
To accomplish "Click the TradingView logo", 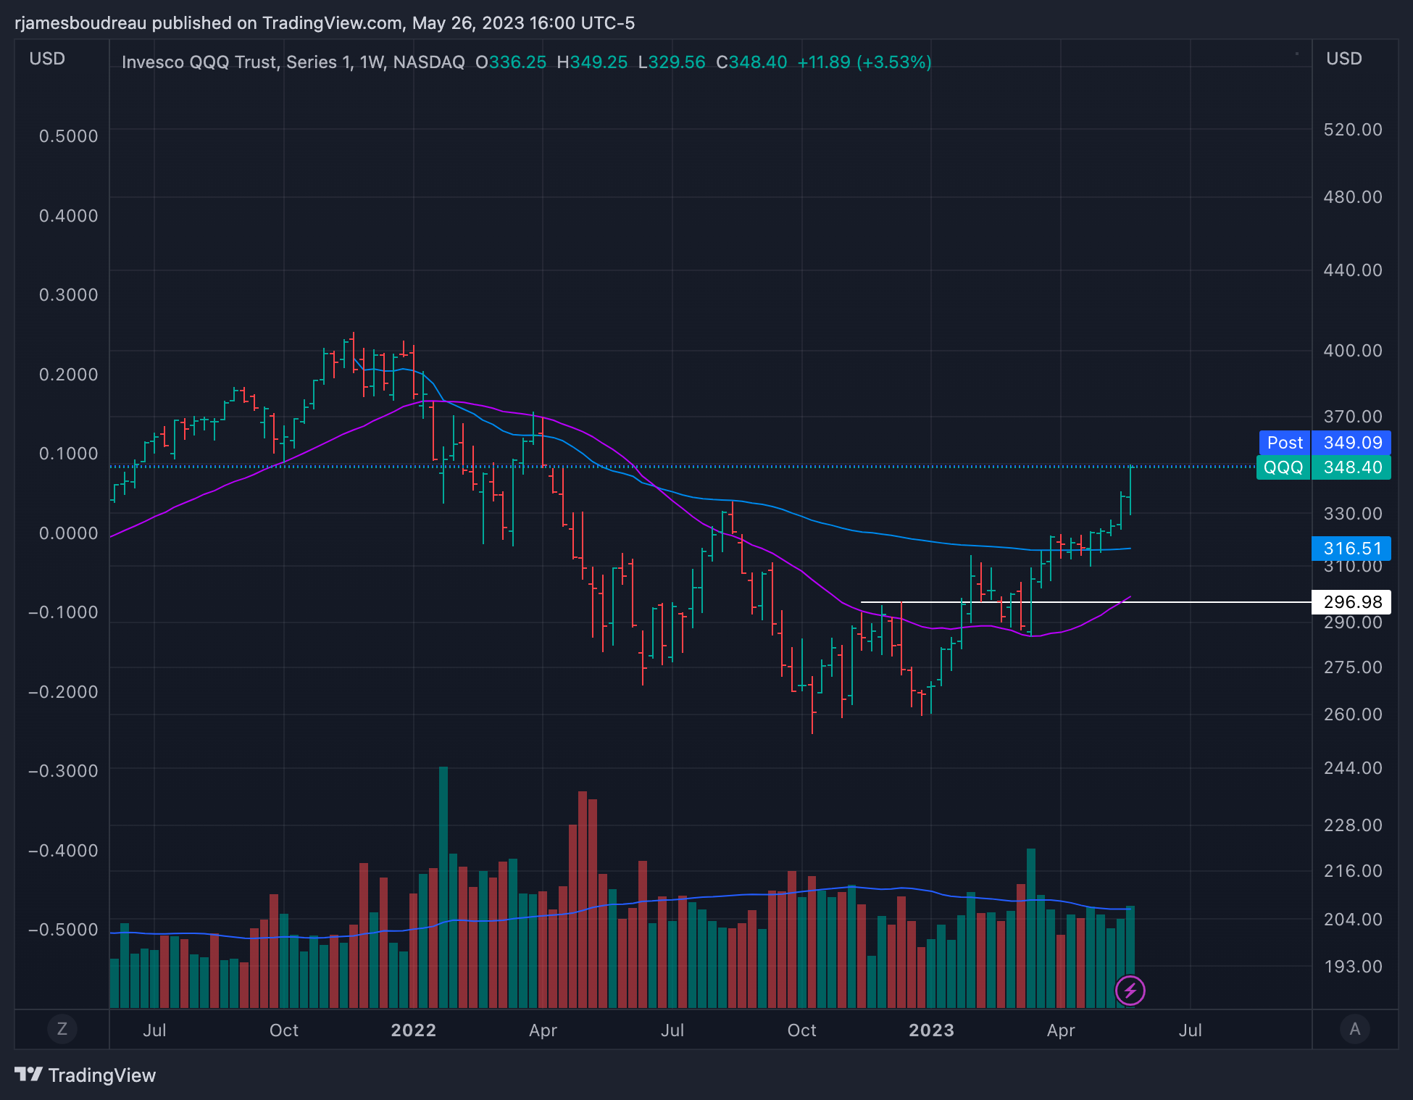I will tap(86, 1075).
